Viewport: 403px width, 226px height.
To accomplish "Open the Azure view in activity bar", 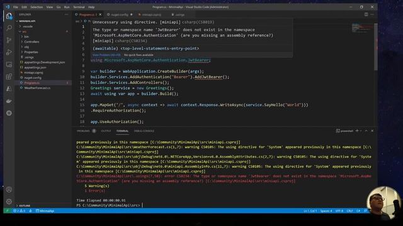I will click(x=9, y=89).
